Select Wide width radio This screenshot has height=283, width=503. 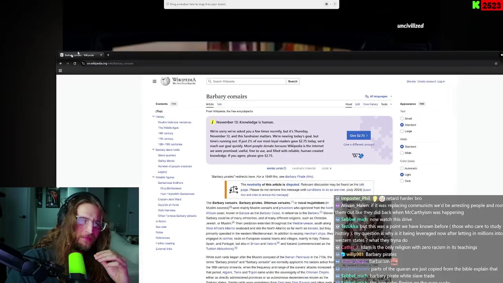[x=402, y=153]
